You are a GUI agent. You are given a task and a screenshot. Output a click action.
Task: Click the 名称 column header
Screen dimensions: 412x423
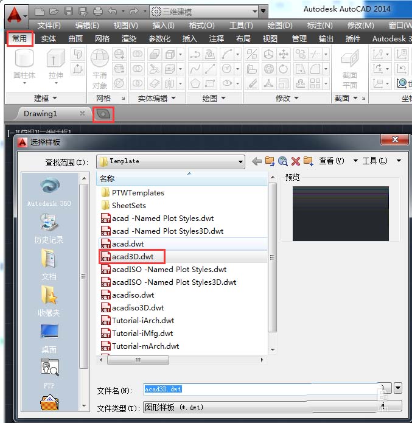(x=181, y=178)
